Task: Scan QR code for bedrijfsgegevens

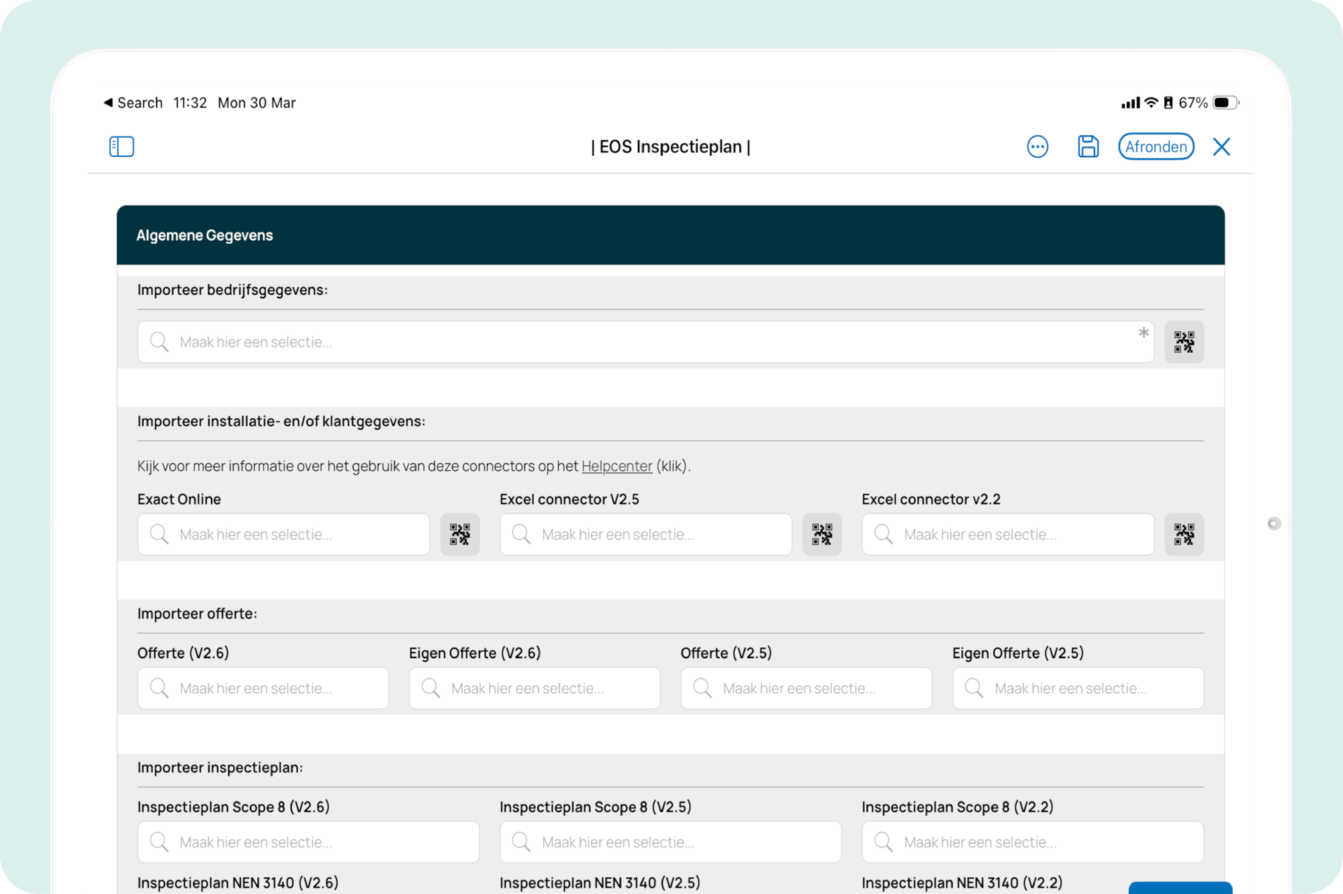Action: point(1184,342)
